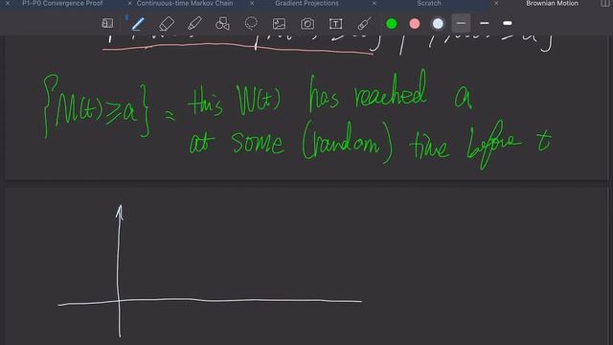Viewport: 613px width, 345px height.
Task: Switch to P1-P0 Convergence Proof tab
Action: click(62, 3)
